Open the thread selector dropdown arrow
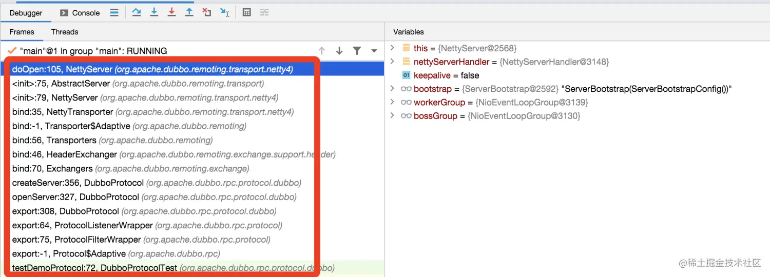770x277 pixels. point(374,51)
